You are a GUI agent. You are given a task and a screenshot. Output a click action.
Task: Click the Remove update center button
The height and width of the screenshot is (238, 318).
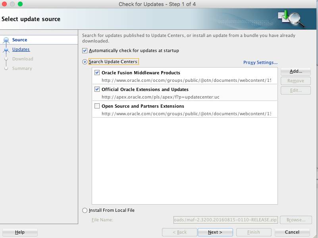tap(296, 81)
